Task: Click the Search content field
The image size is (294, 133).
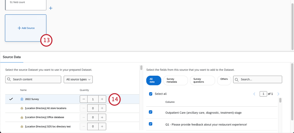Action: click(x=33, y=79)
